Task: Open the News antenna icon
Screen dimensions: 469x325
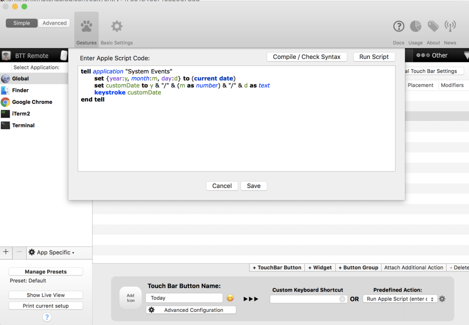Action: pos(450,26)
